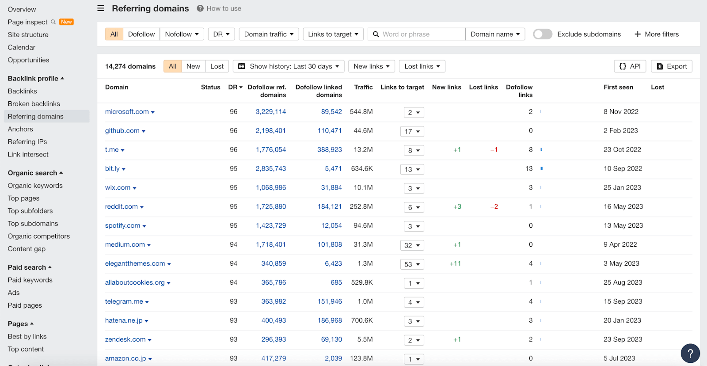Click the plus icon for More filters
The image size is (707, 366).
tap(638, 34)
